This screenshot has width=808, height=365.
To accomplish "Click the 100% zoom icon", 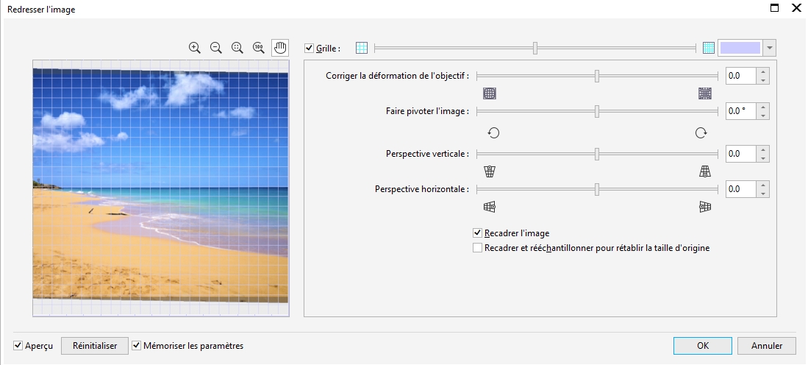I will pos(259,48).
